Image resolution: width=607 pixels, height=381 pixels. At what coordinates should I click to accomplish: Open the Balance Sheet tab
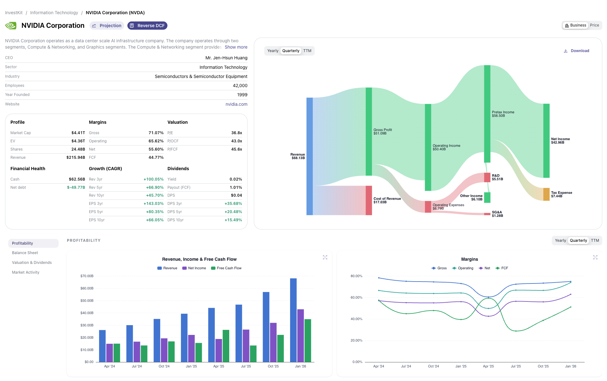click(x=25, y=253)
